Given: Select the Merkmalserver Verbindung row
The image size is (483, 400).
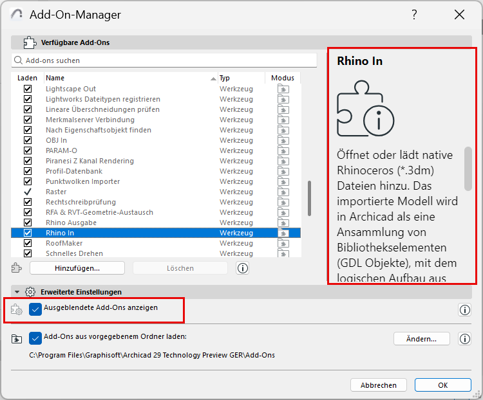Looking at the screenshot, I should (x=156, y=120).
